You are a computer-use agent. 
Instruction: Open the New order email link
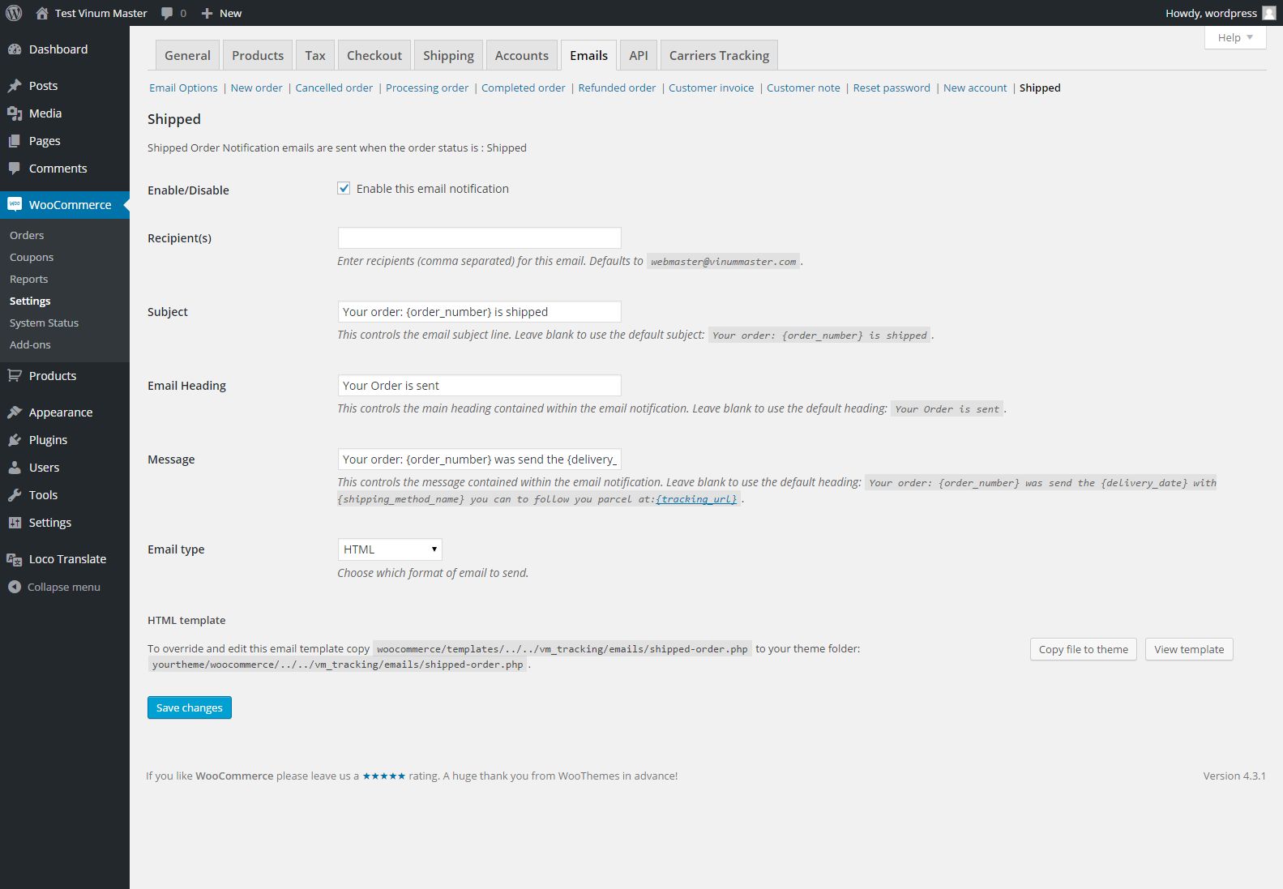(256, 88)
